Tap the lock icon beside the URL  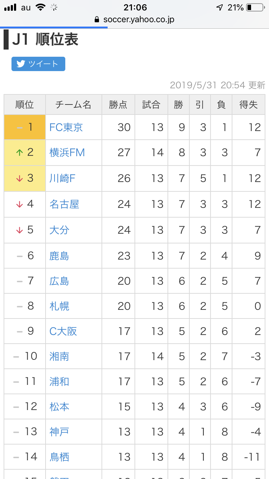click(x=96, y=20)
